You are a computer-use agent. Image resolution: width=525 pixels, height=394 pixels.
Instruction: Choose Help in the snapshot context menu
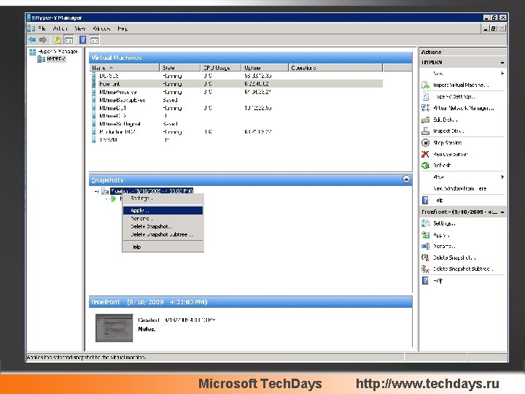[x=163, y=247]
